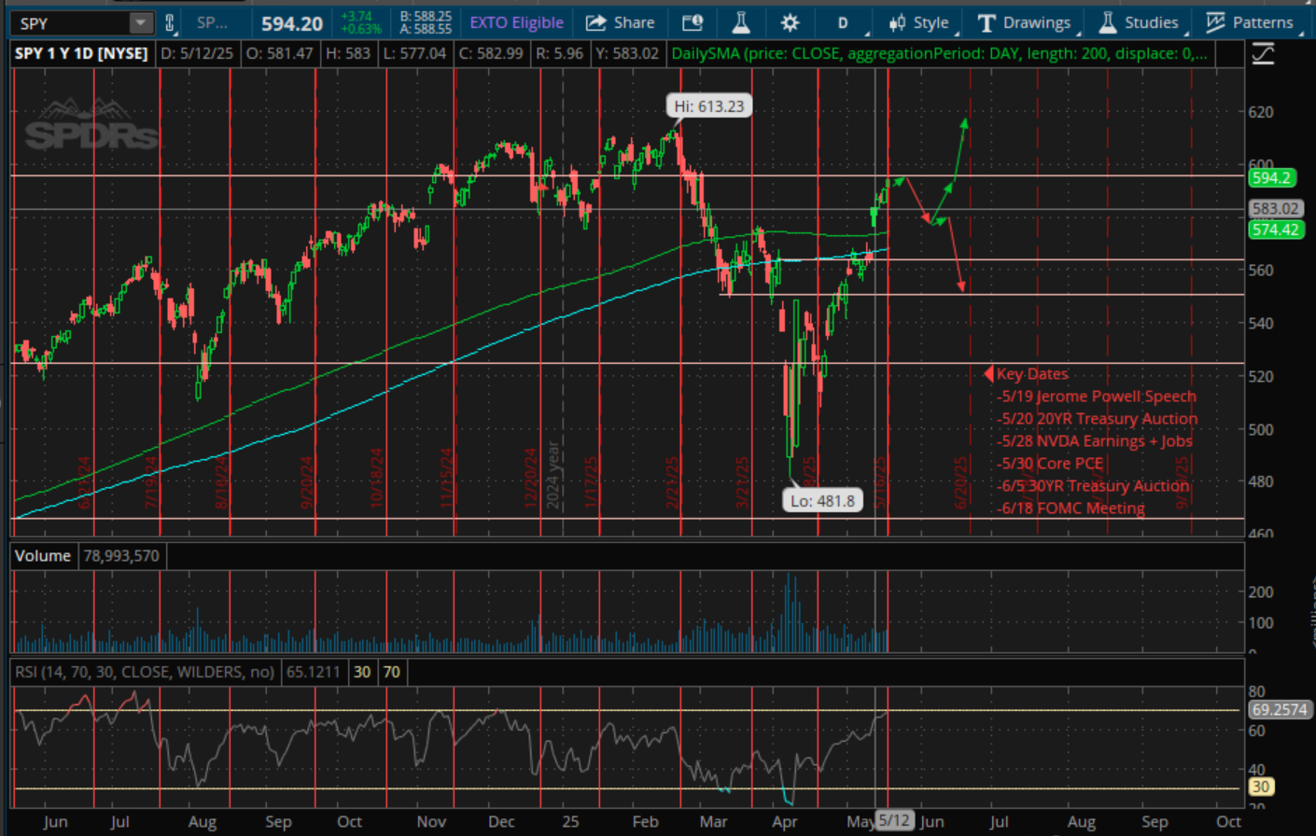Click the economic calendar icon beside Share
This screenshot has width=1316, height=836.
(693, 22)
